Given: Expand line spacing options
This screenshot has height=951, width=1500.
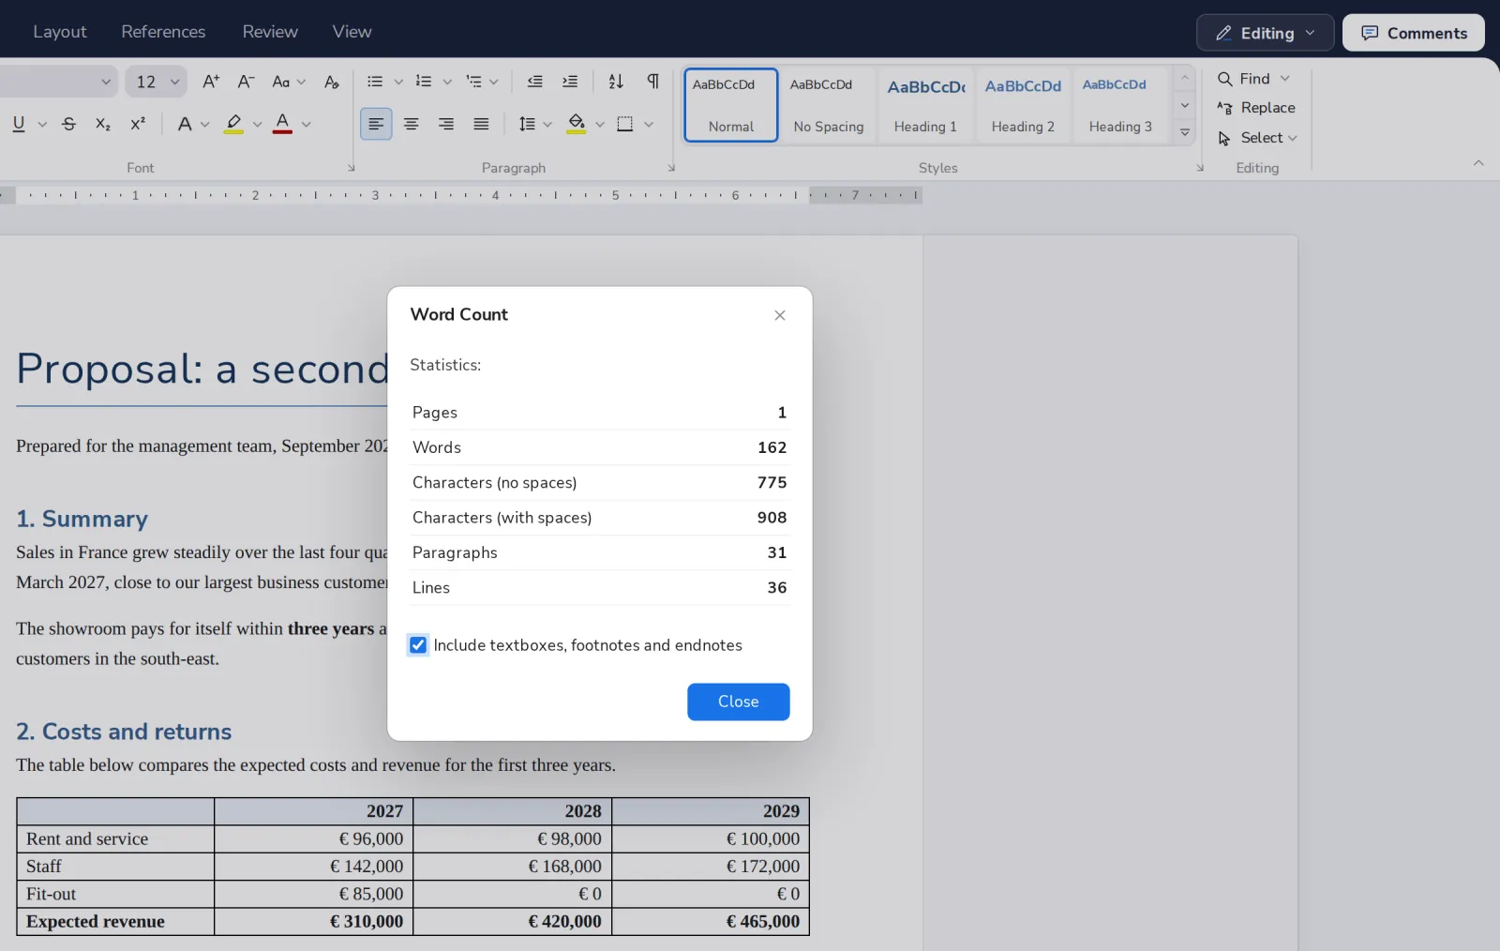Looking at the screenshot, I should click(547, 124).
